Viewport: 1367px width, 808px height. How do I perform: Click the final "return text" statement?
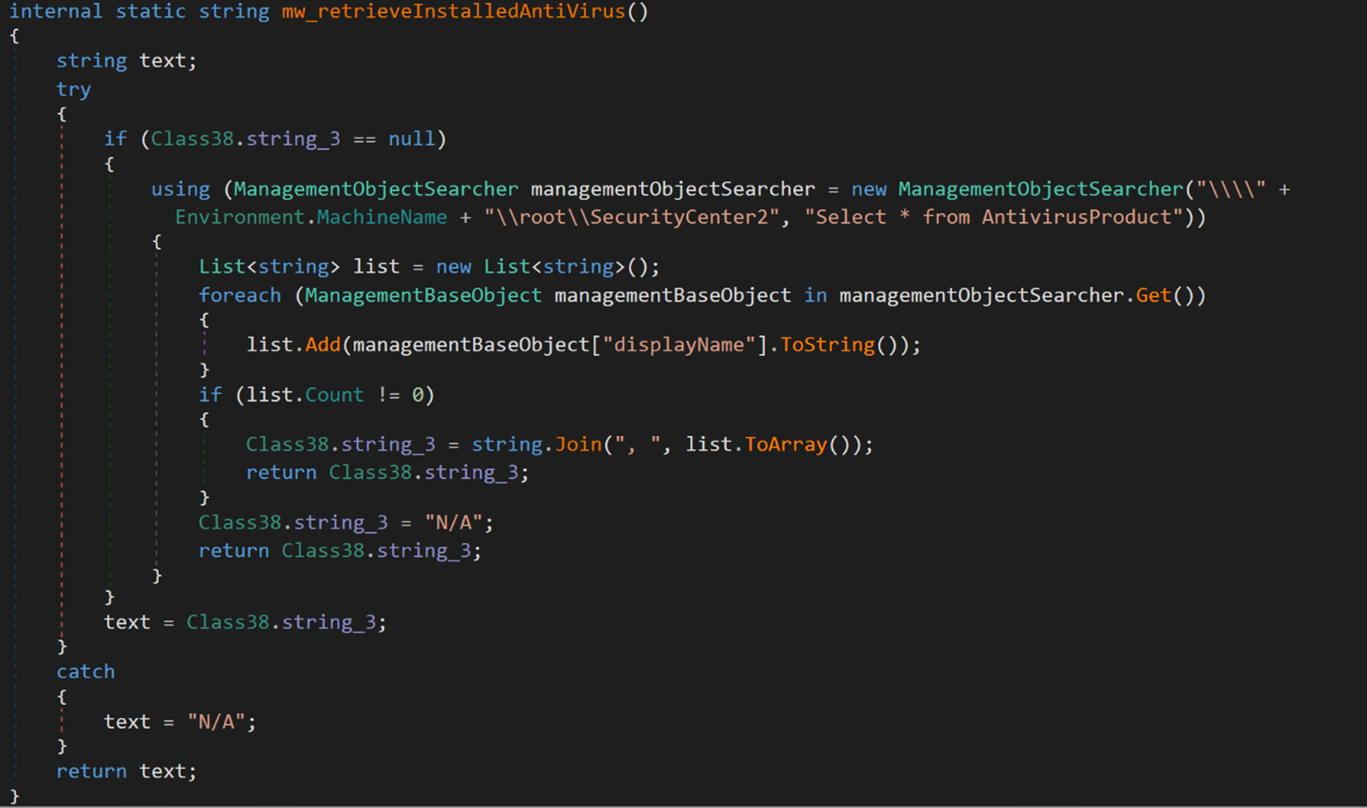click(x=126, y=771)
